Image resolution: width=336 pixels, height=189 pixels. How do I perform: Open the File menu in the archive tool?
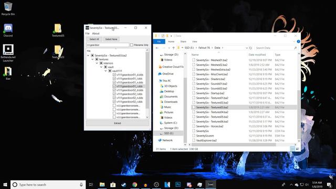pos(88,34)
